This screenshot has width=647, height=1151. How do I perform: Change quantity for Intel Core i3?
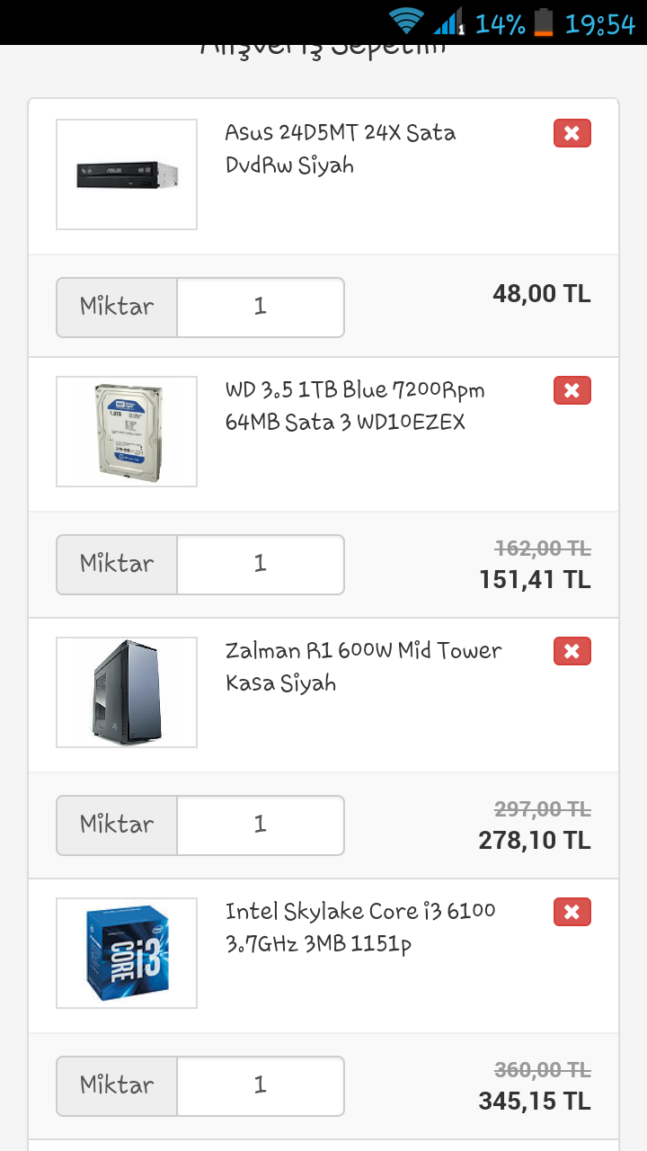[x=261, y=1086]
